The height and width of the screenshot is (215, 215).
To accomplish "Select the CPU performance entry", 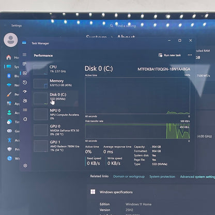I will 56,69.
